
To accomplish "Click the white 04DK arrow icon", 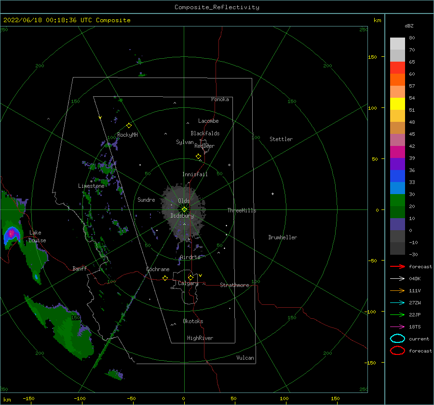I will pyautogui.click(x=397, y=278).
